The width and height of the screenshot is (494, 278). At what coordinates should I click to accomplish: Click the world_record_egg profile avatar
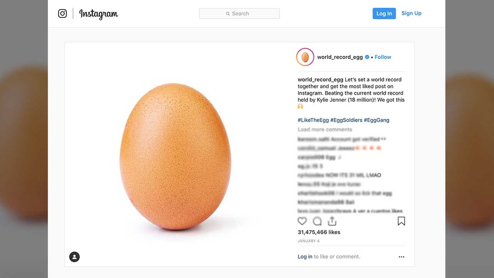(x=305, y=57)
